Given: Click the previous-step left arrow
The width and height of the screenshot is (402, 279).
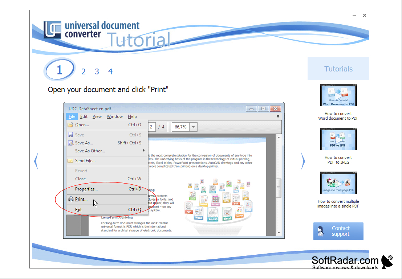Looking at the screenshot, I should click(36, 161).
